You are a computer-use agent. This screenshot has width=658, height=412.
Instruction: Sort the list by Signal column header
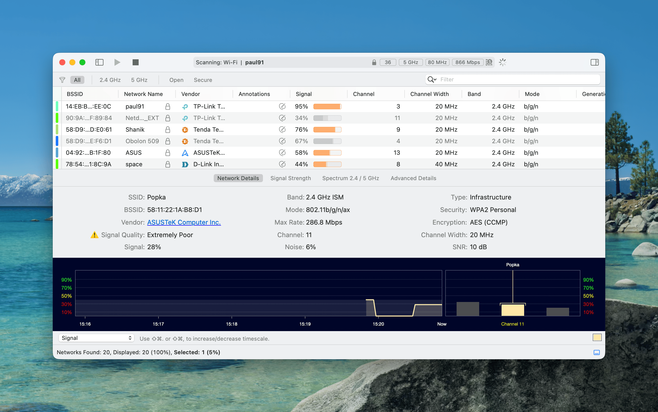click(304, 94)
